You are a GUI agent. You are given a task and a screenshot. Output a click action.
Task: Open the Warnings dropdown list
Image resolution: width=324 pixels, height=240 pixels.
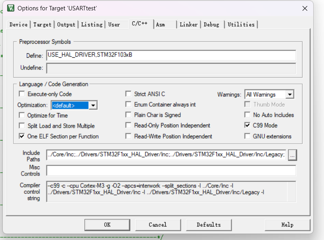[290, 95]
